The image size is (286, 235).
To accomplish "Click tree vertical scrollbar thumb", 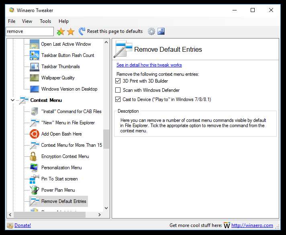I will pos(106,139).
